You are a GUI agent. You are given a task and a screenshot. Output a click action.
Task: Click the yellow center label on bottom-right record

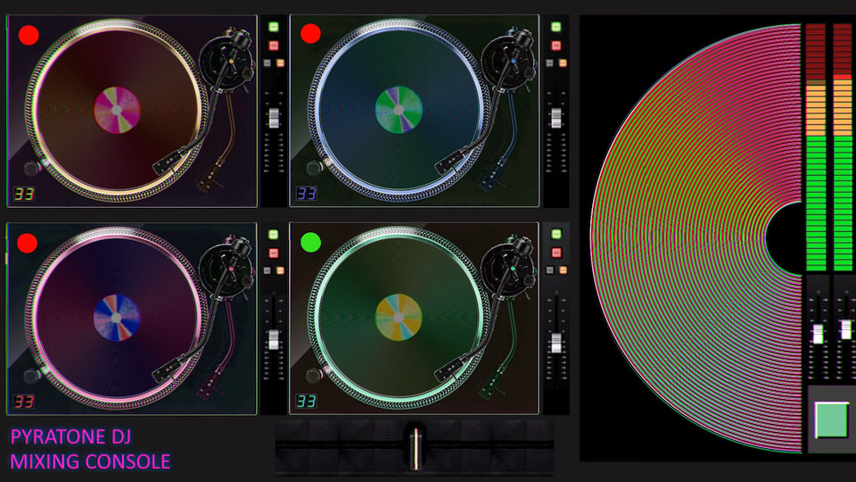399,317
